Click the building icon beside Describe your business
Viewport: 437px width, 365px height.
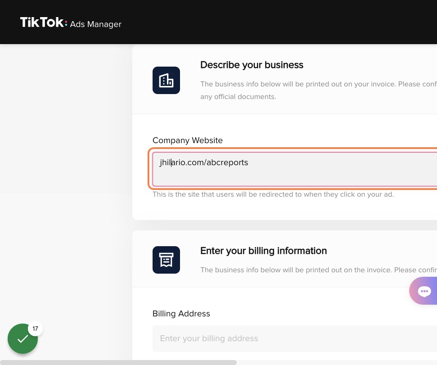(x=166, y=80)
